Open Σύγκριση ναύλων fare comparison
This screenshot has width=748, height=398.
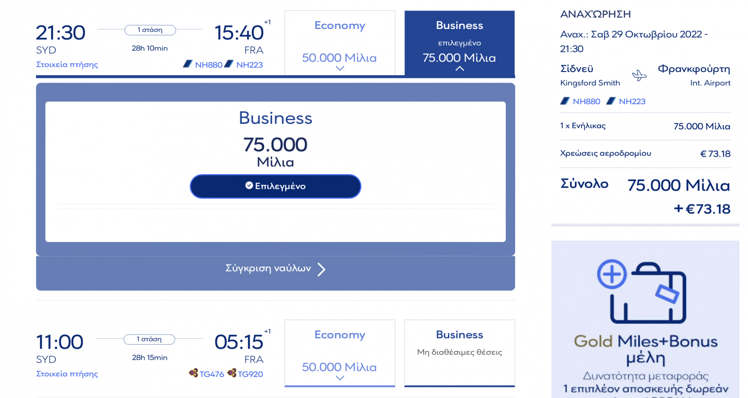coord(275,269)
